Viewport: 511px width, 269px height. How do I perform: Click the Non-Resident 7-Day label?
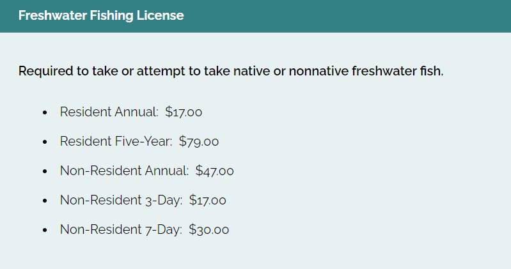121,229
